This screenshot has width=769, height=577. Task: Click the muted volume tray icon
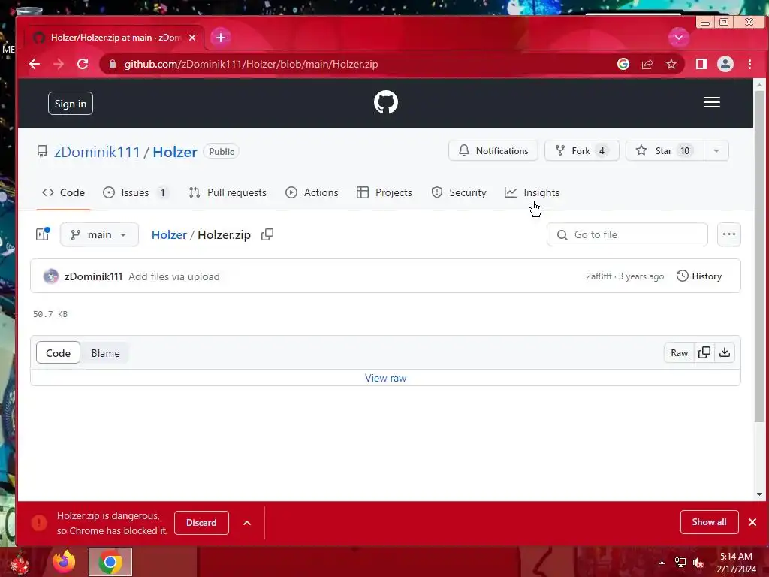point(698,563)
